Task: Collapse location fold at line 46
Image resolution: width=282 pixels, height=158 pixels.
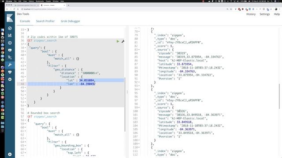Action: [x=25, y=77]
